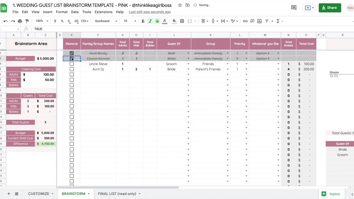Uncheck Remove box for Aunt Becky
The image size is (354, 199).
[x=72, y=53]
